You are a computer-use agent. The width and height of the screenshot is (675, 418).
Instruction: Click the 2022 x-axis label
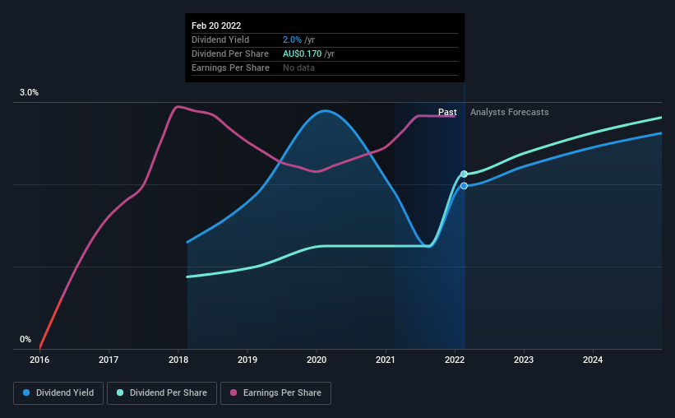[455, 360]
